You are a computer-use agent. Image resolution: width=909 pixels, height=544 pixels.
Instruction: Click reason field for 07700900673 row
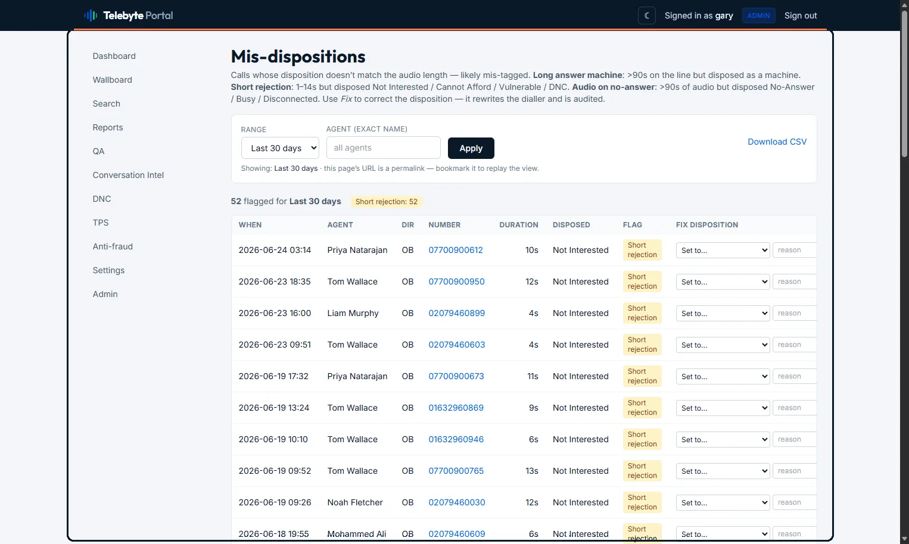pyautogui.click(x=795, y=376)
